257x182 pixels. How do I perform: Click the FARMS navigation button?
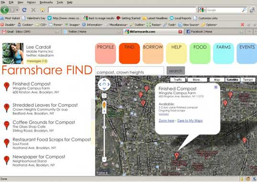[x=223, y=53]
